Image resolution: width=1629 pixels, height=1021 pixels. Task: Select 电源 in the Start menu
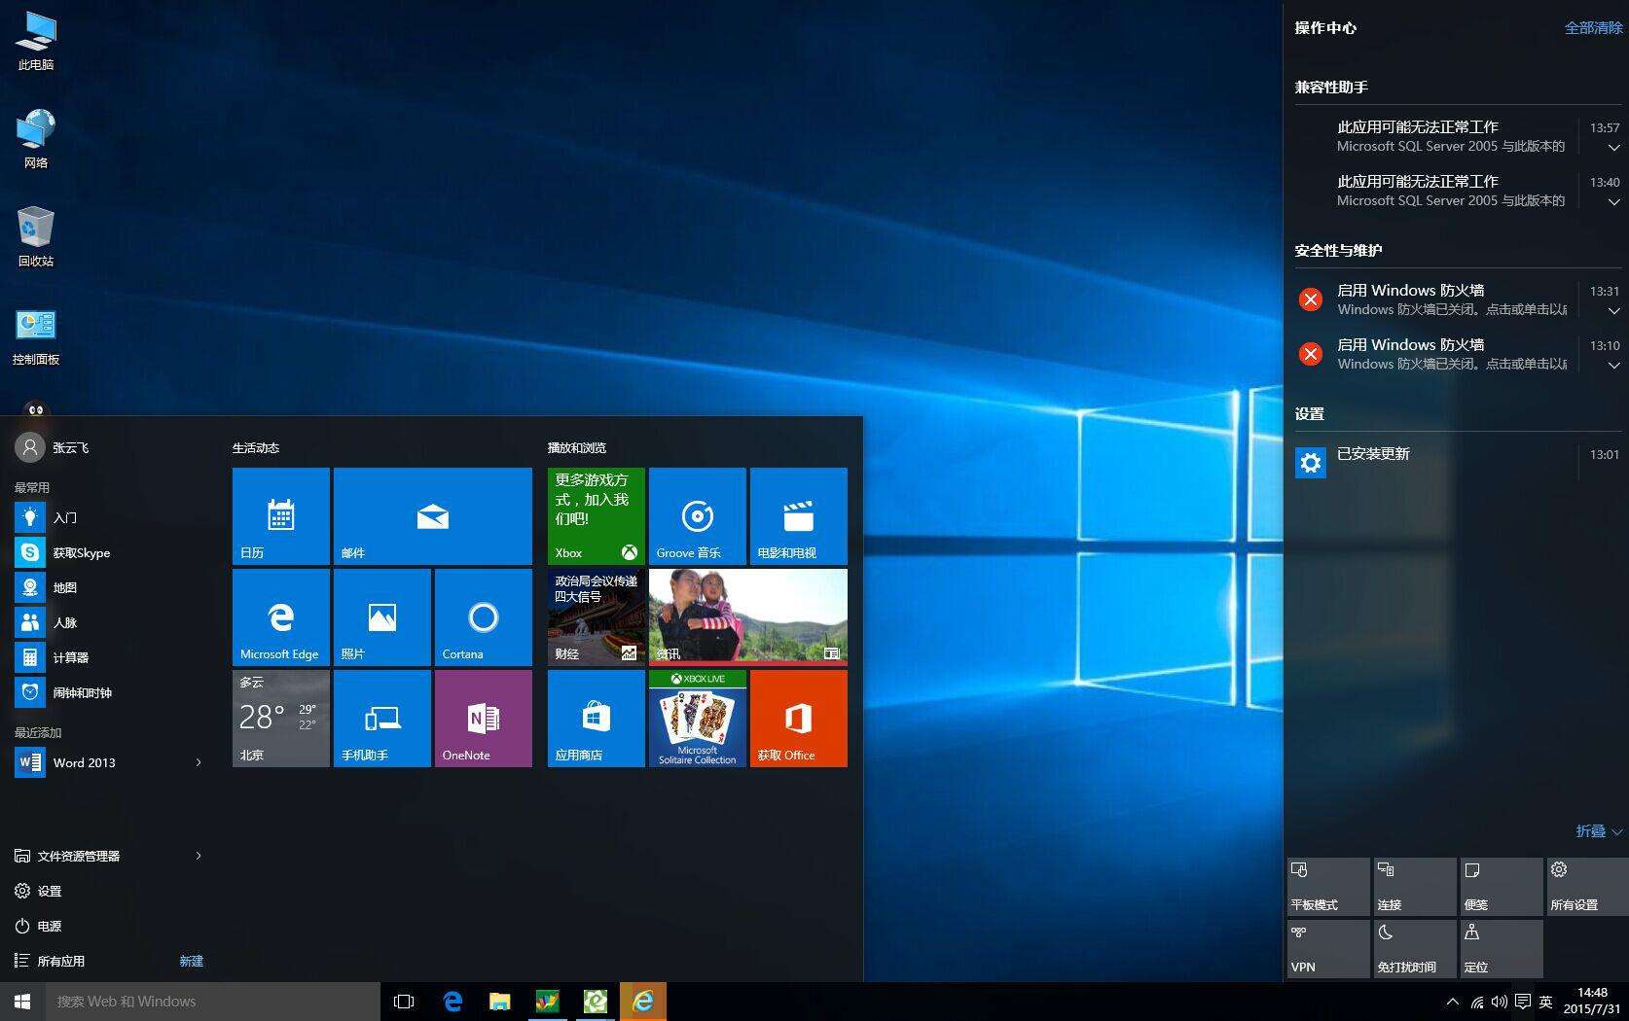click(x=49, y=926)
